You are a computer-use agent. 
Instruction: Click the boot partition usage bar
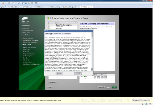point(84,77)
